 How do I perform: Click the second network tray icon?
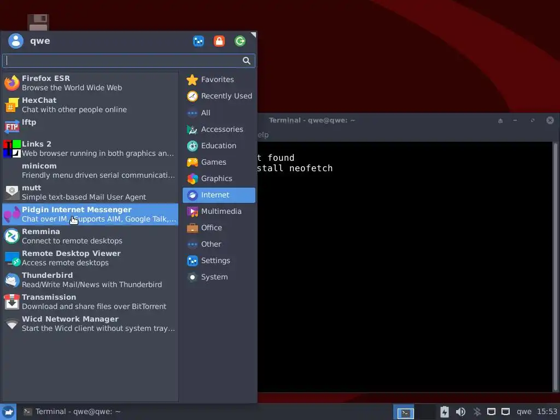pos(505,412)
